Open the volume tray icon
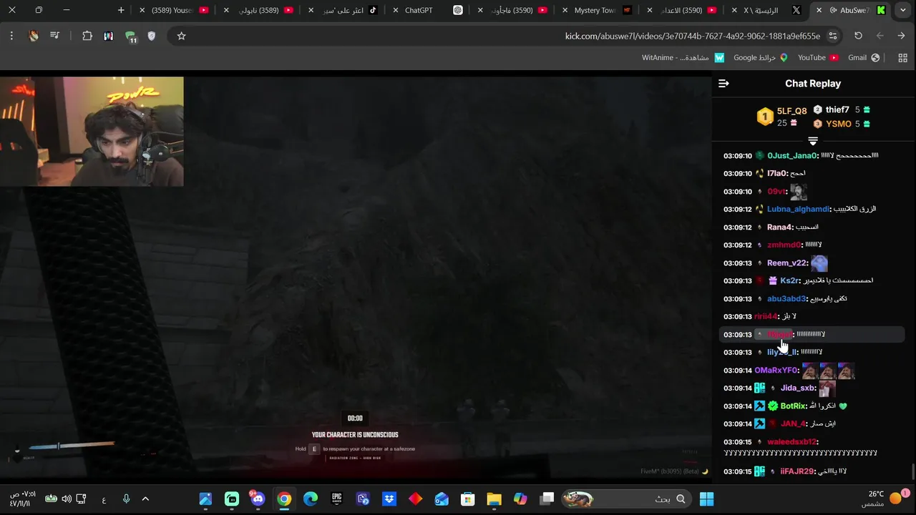 (67, 499)
